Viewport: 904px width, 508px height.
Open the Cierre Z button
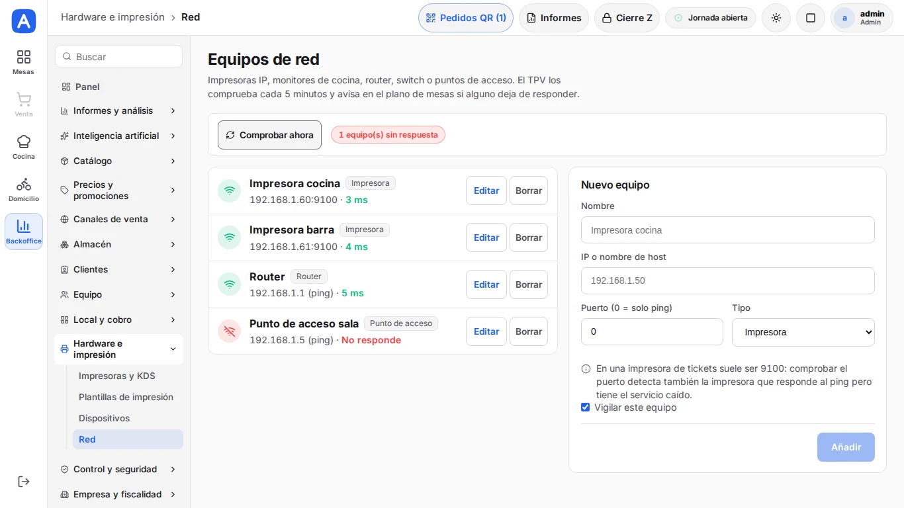coord(627,18)
